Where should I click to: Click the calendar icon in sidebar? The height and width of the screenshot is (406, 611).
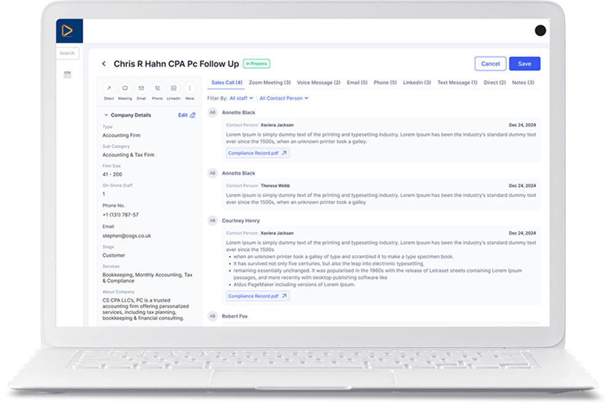click(x=67, y=74)
